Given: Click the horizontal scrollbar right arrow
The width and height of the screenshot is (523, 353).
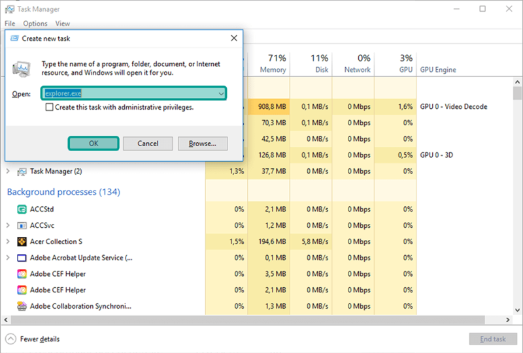Looking at the screenshot, I should pyautogui.click(x=508, y=320).
